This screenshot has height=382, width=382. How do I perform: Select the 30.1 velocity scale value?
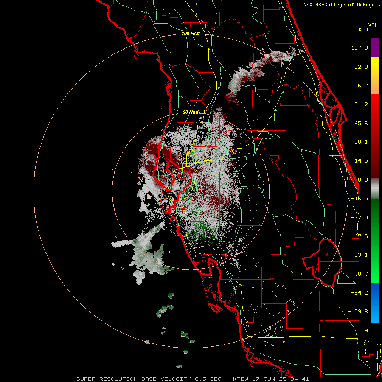click(361, 142)
